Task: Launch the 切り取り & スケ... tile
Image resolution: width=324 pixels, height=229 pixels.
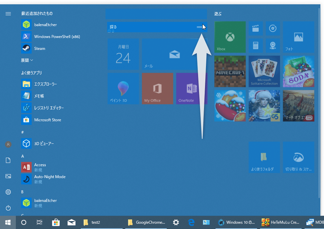Action: point(298,157)
